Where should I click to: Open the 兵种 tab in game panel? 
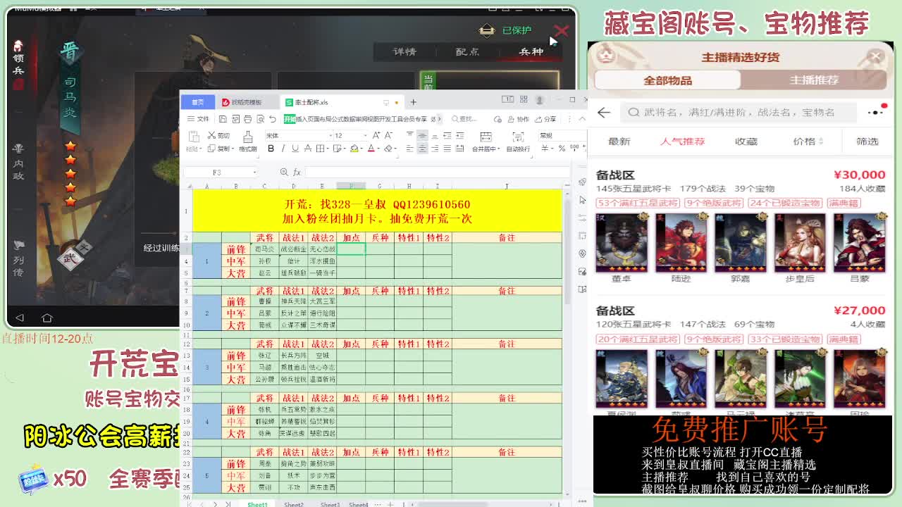point(531,51)
